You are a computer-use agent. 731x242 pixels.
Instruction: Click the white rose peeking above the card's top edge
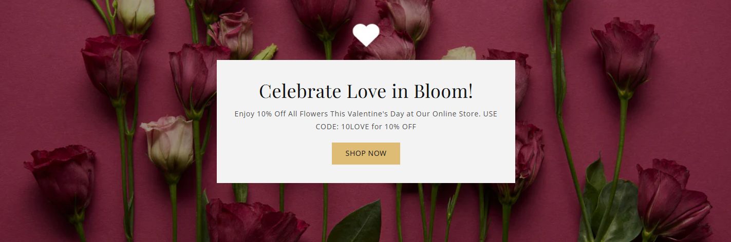click(x=459, y=53)
